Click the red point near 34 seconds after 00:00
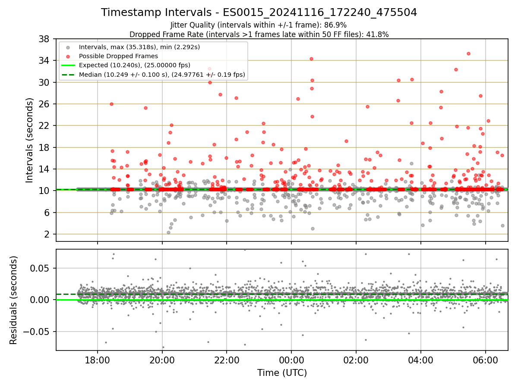518x388 pixels. (x=311, y=59)
